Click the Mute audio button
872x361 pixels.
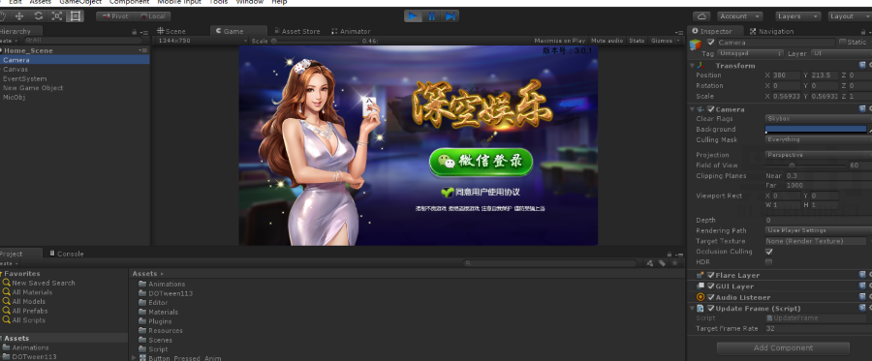(607, 41)
